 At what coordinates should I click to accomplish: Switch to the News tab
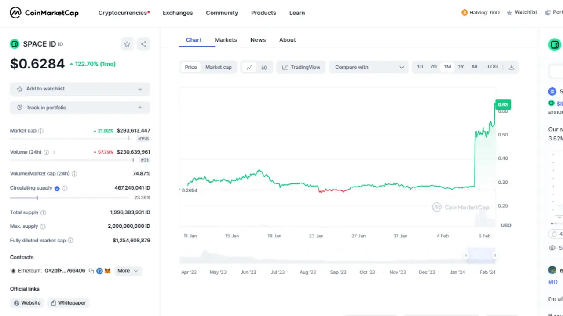click(x=258, y=40)
